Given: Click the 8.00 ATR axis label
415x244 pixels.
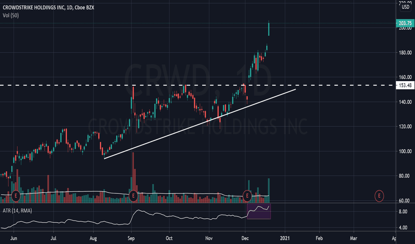Looking at the screenshot, I should click(403, 212).
